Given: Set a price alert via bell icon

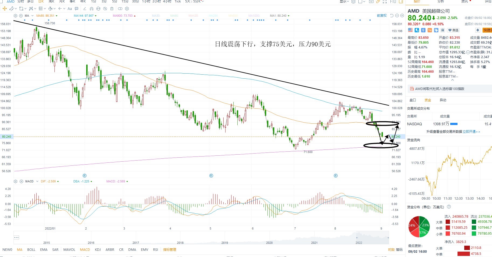Looking at the screenshot, I should pyautogui.click(x=478, y=30).
